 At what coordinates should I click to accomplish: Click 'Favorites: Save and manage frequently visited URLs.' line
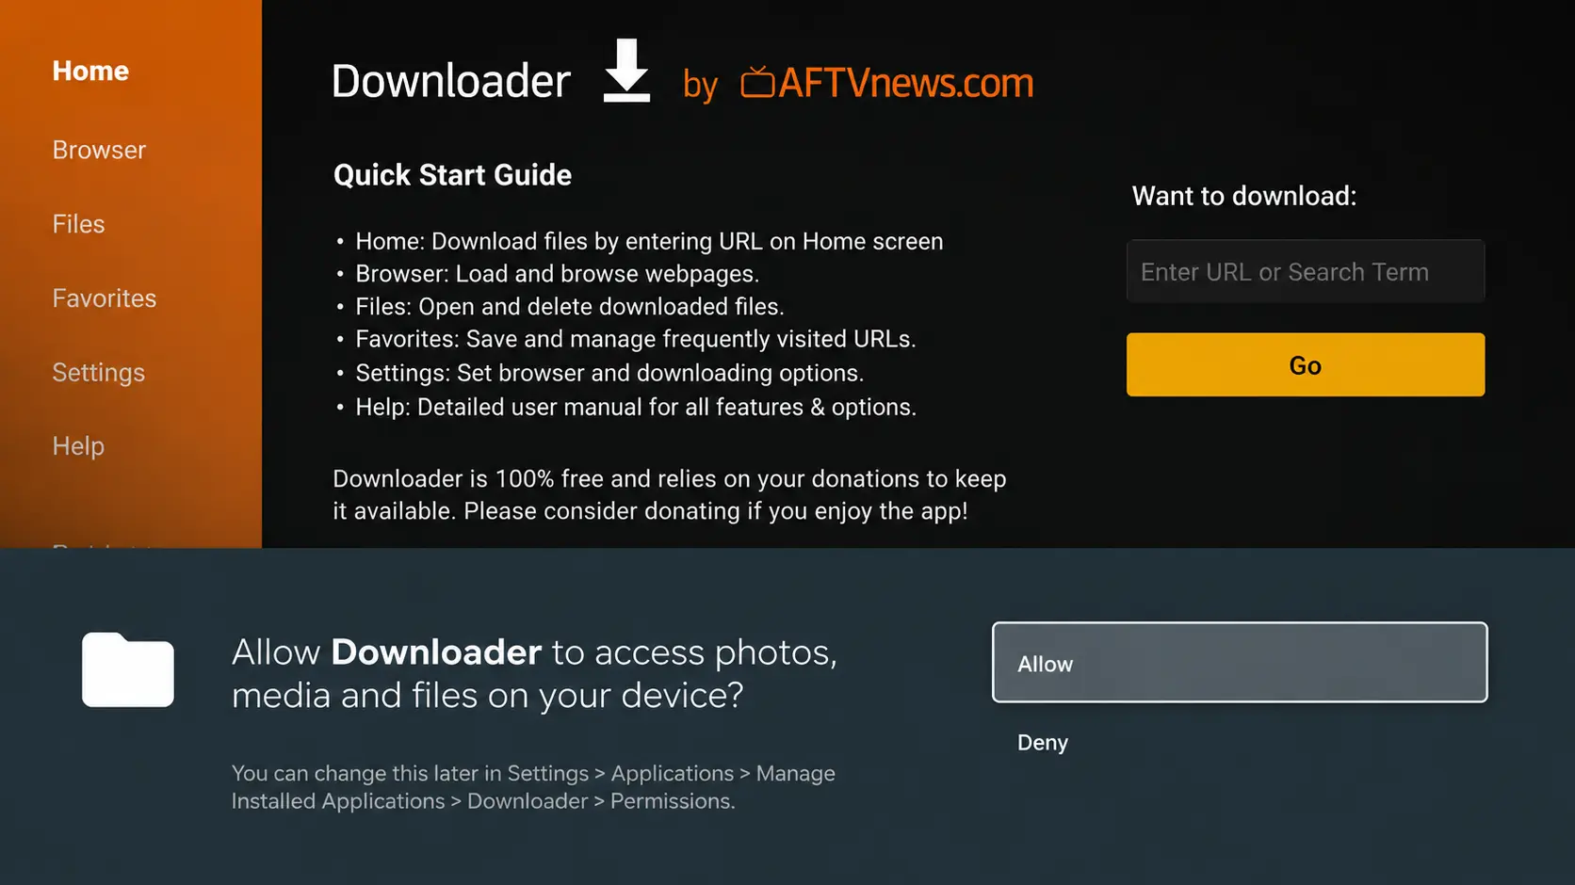(x=636, y=339)
